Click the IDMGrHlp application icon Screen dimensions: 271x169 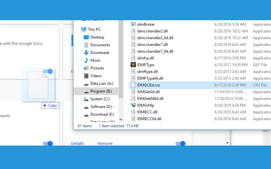(x=133, y=105)
